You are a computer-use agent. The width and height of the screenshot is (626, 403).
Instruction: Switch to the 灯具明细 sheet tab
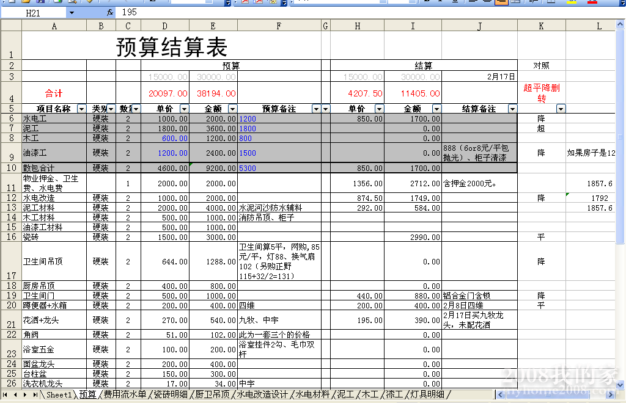pos(427,395)
